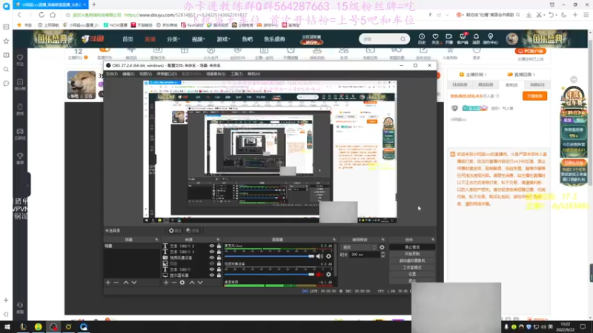Add a new source with the plus button in OBS sources panel

click(165, 283)
